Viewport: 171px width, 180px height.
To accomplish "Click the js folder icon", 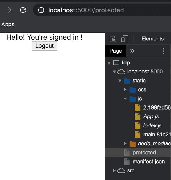I will (x=133, y=99).
